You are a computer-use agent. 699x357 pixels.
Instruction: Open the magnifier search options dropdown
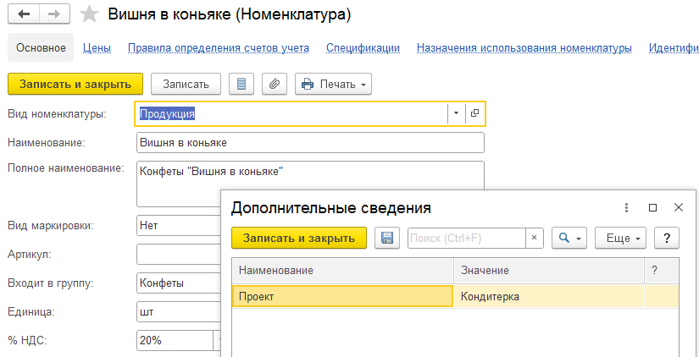[569, 239]
